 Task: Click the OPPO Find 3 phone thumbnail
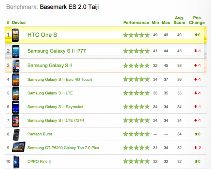tap(16, 162)
